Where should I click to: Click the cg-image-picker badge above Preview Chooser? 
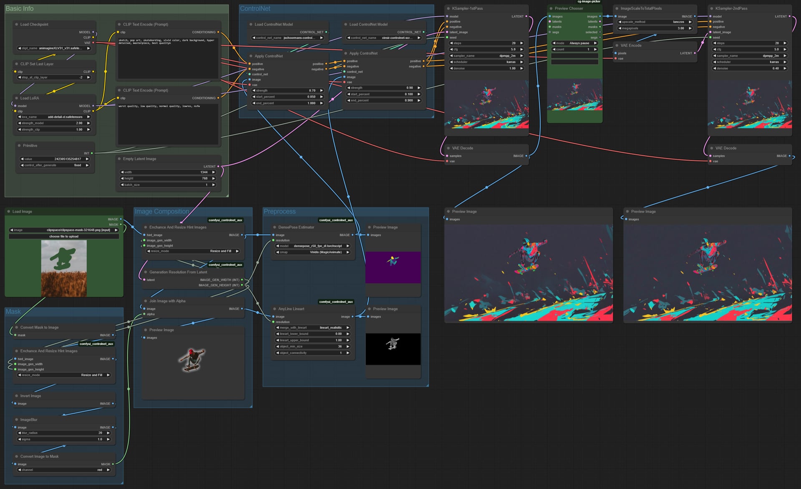coord(589,2)
